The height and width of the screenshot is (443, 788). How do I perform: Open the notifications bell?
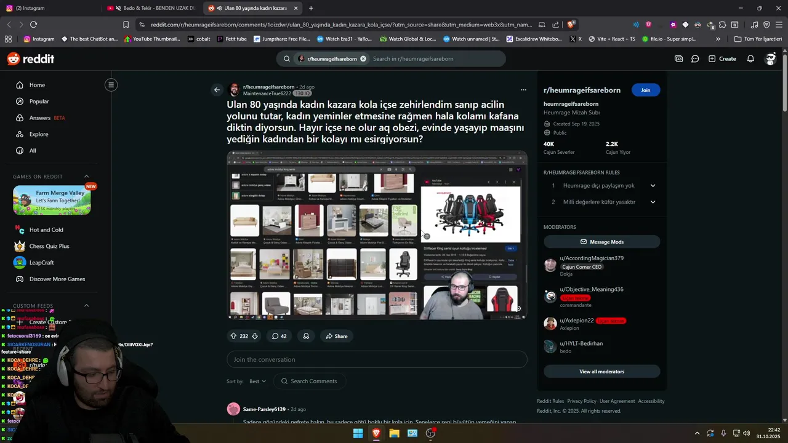750,58
